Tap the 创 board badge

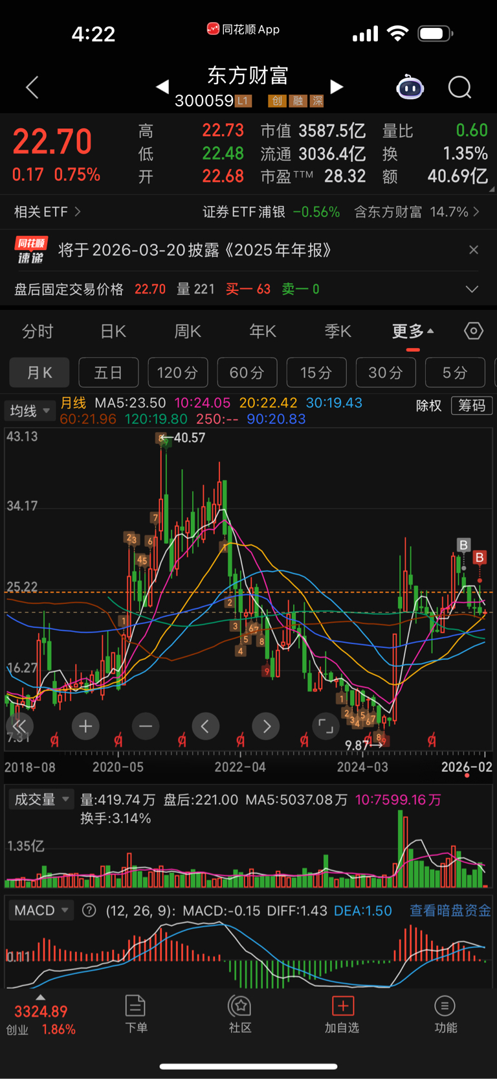[x=277, y=100]
